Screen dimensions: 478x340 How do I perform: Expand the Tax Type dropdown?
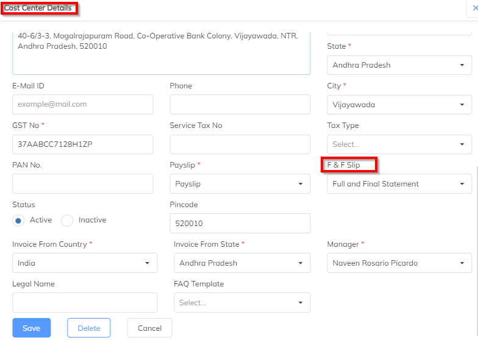[x=399, y=144]
